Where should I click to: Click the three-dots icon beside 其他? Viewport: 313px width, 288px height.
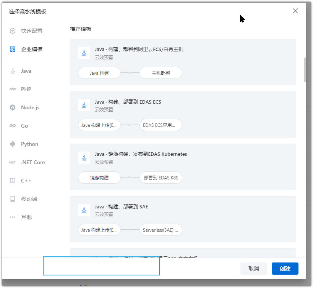[13, 217]
